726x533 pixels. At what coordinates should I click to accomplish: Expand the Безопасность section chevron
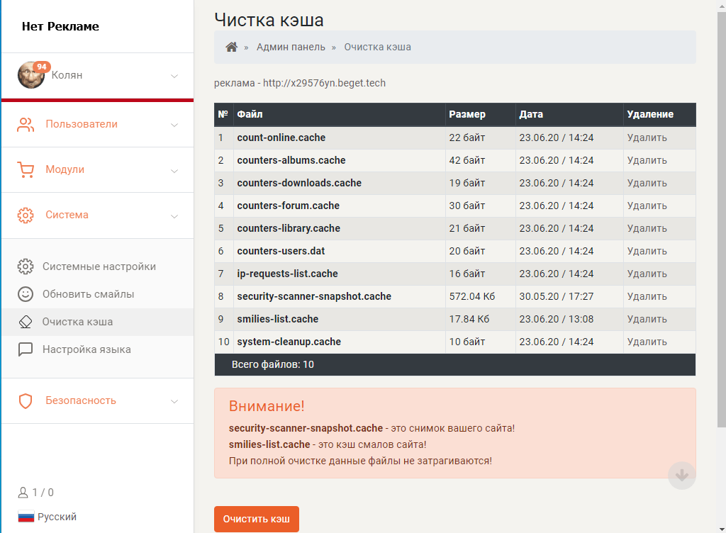click(x=174, y=401)
